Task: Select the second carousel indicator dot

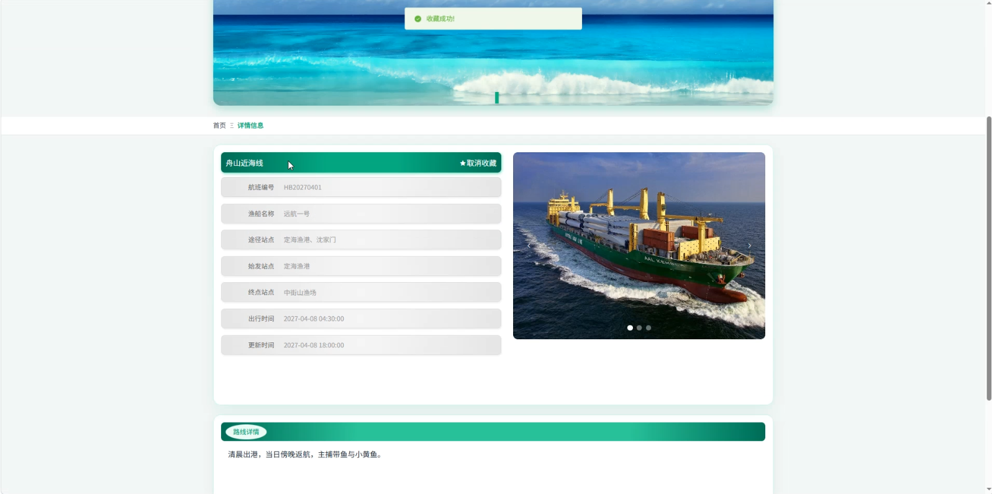Action: pyautogui.click(x=639, y=327)
